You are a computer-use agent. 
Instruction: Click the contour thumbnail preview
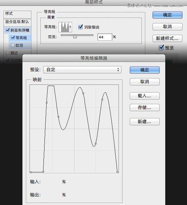[64, 27]
